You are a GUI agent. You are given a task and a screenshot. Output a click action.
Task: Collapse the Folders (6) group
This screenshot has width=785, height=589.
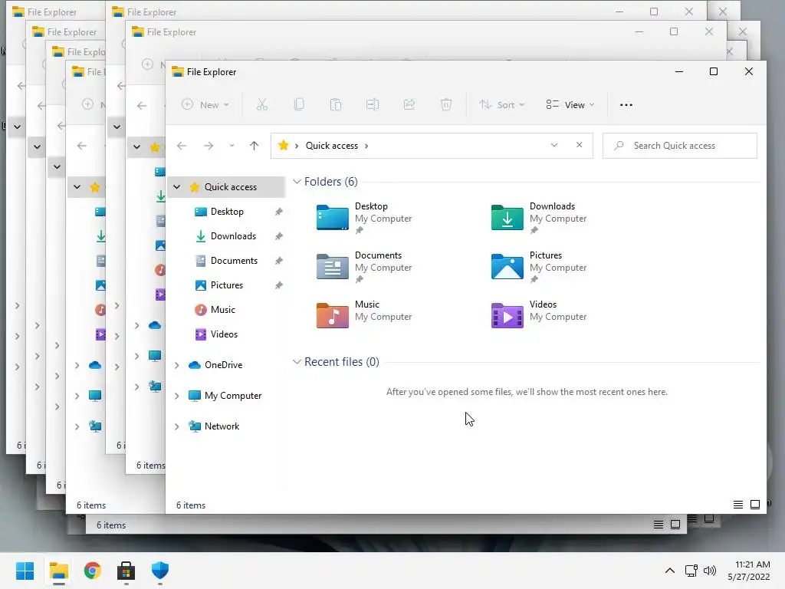point(297,181)
